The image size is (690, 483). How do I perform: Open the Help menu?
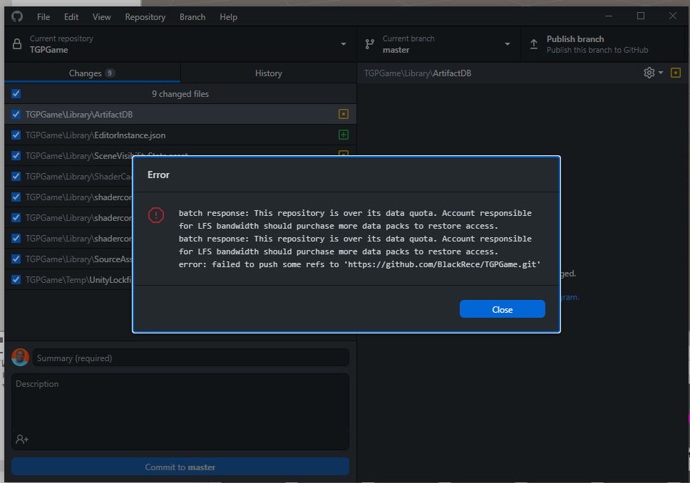(228, 16)
